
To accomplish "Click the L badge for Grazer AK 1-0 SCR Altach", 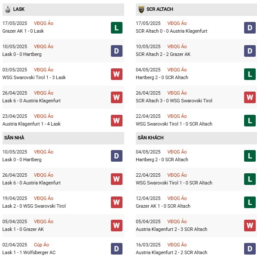I will pyautogui.click(x=250, y=202).
